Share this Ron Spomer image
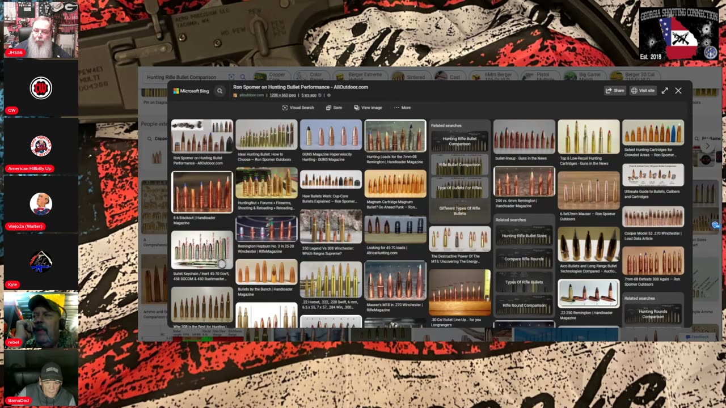726x408 pixels. point(615,91)
